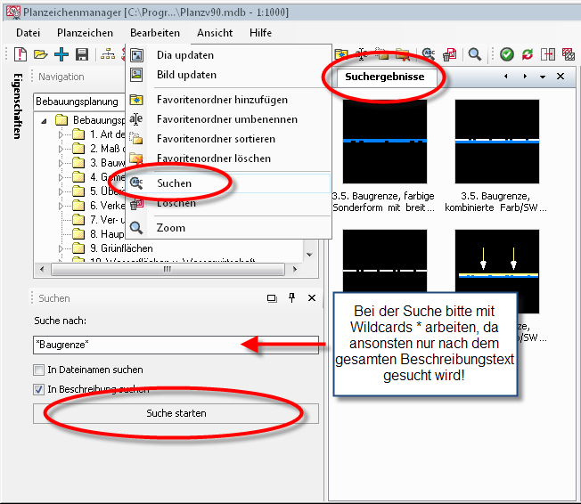Expand the '9. Grünflächen' tree folder
581x504 pixels.
(61, 248)
